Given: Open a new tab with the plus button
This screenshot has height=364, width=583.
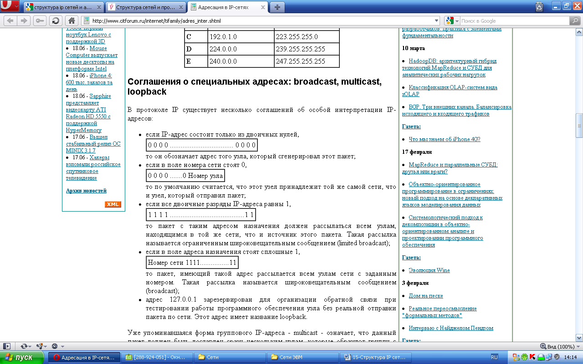Looking at the screenshot, I should click(277, 7).
